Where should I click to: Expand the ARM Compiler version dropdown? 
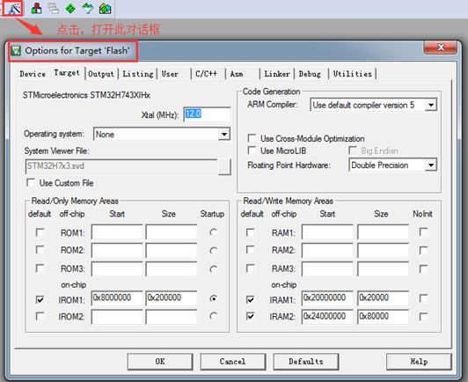[431, 105]
